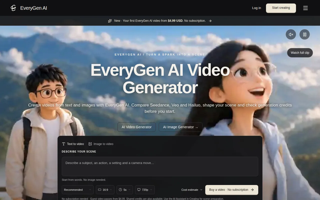Click the aspect ratio rectangle icon

click(99, 190)
